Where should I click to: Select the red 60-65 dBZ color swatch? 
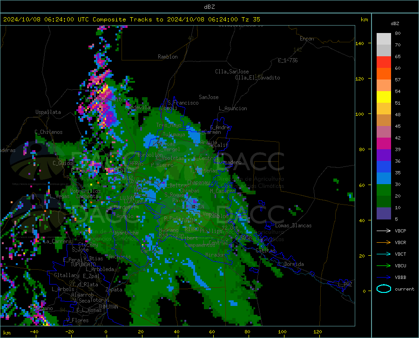click(384, 62)
